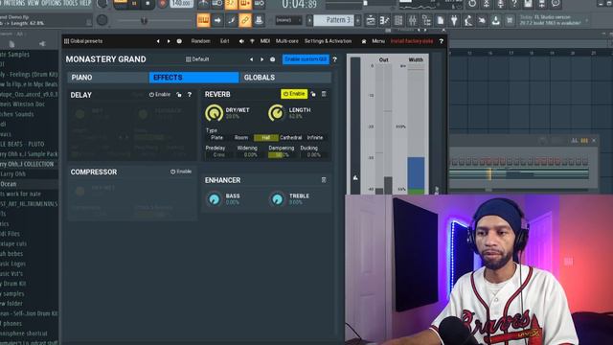613x345 pixels.
Task: Toggle the Compressor Enable button
Action: [x=181, y=172]
